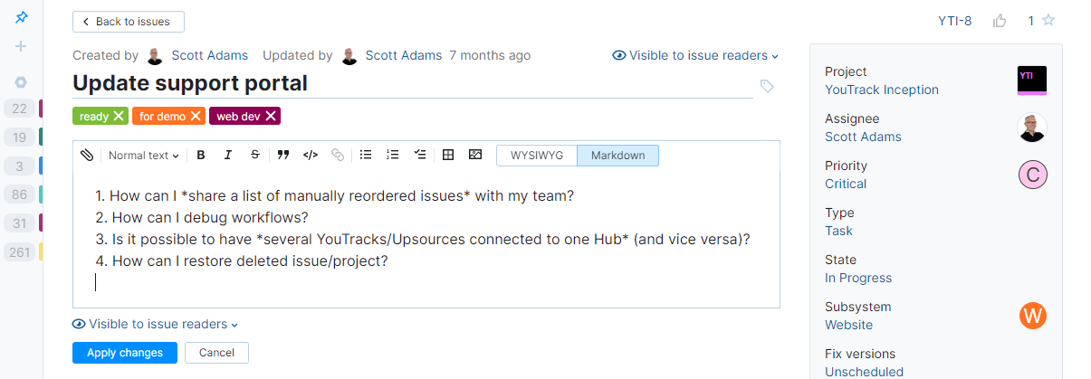1091x379 pixels.
Task: Switch editor to WYSIWYG mode
Action: (x=537, y=156)
